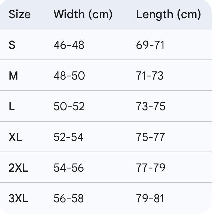The image size is (216, 220).
Task: Click the Length (cm) column header
Action: (x=168, y=14)
